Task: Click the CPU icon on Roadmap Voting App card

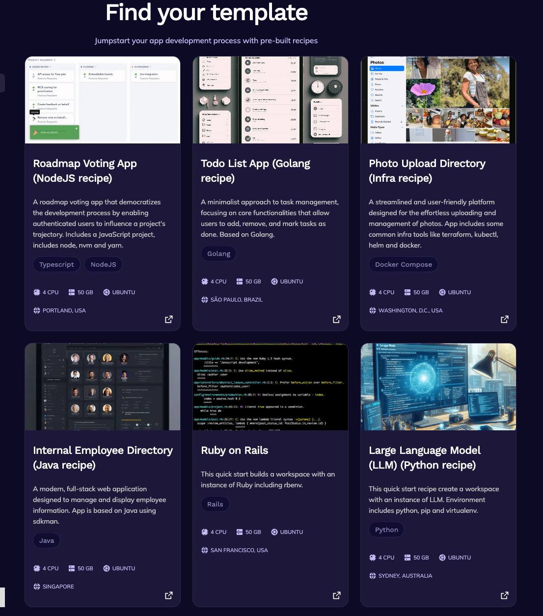Action: (x=36, y=292)
